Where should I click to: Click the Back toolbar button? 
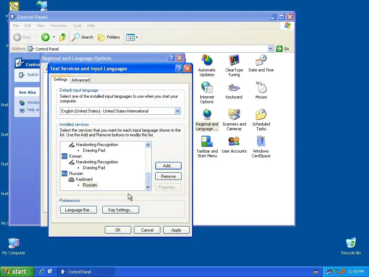click(22, 37)
